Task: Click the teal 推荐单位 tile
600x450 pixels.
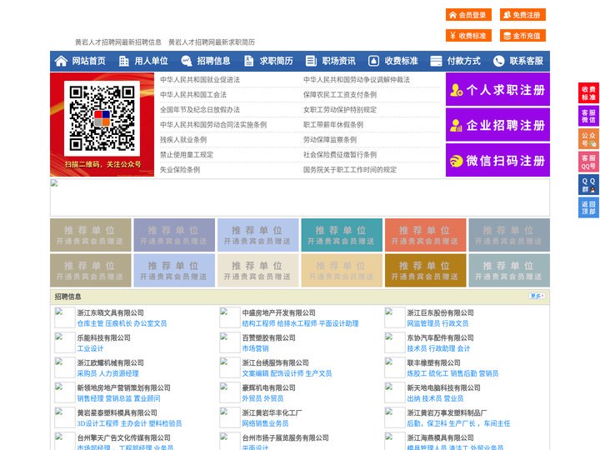Action: pyautogui.click(x=342, y=235)
